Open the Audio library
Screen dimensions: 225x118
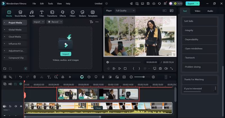point(32,14)
